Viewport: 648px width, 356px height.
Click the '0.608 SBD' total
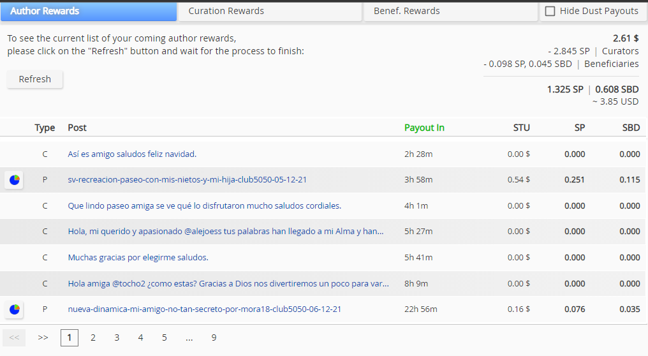617,89
